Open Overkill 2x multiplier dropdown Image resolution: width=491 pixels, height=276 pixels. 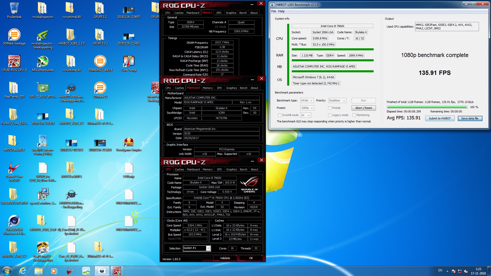pyautogui.click(x=306, y=115)
